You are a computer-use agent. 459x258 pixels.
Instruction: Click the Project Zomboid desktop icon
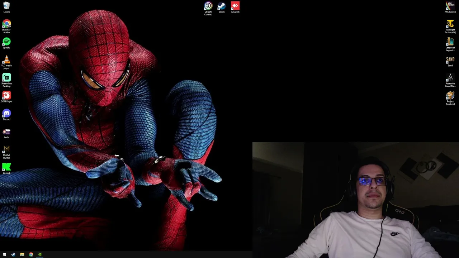(x=450, y=98)
